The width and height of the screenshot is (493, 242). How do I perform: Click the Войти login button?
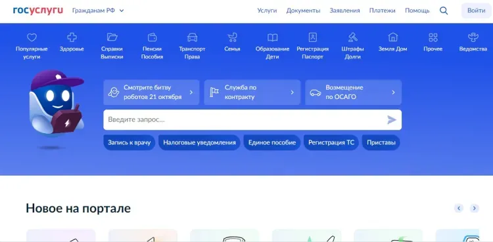(x=477, y=10)
